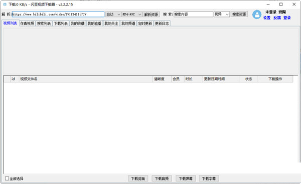The image size is (301, 184).
Task: Switch to the 我的关注 tab
Action: click(x=111, y=23)
